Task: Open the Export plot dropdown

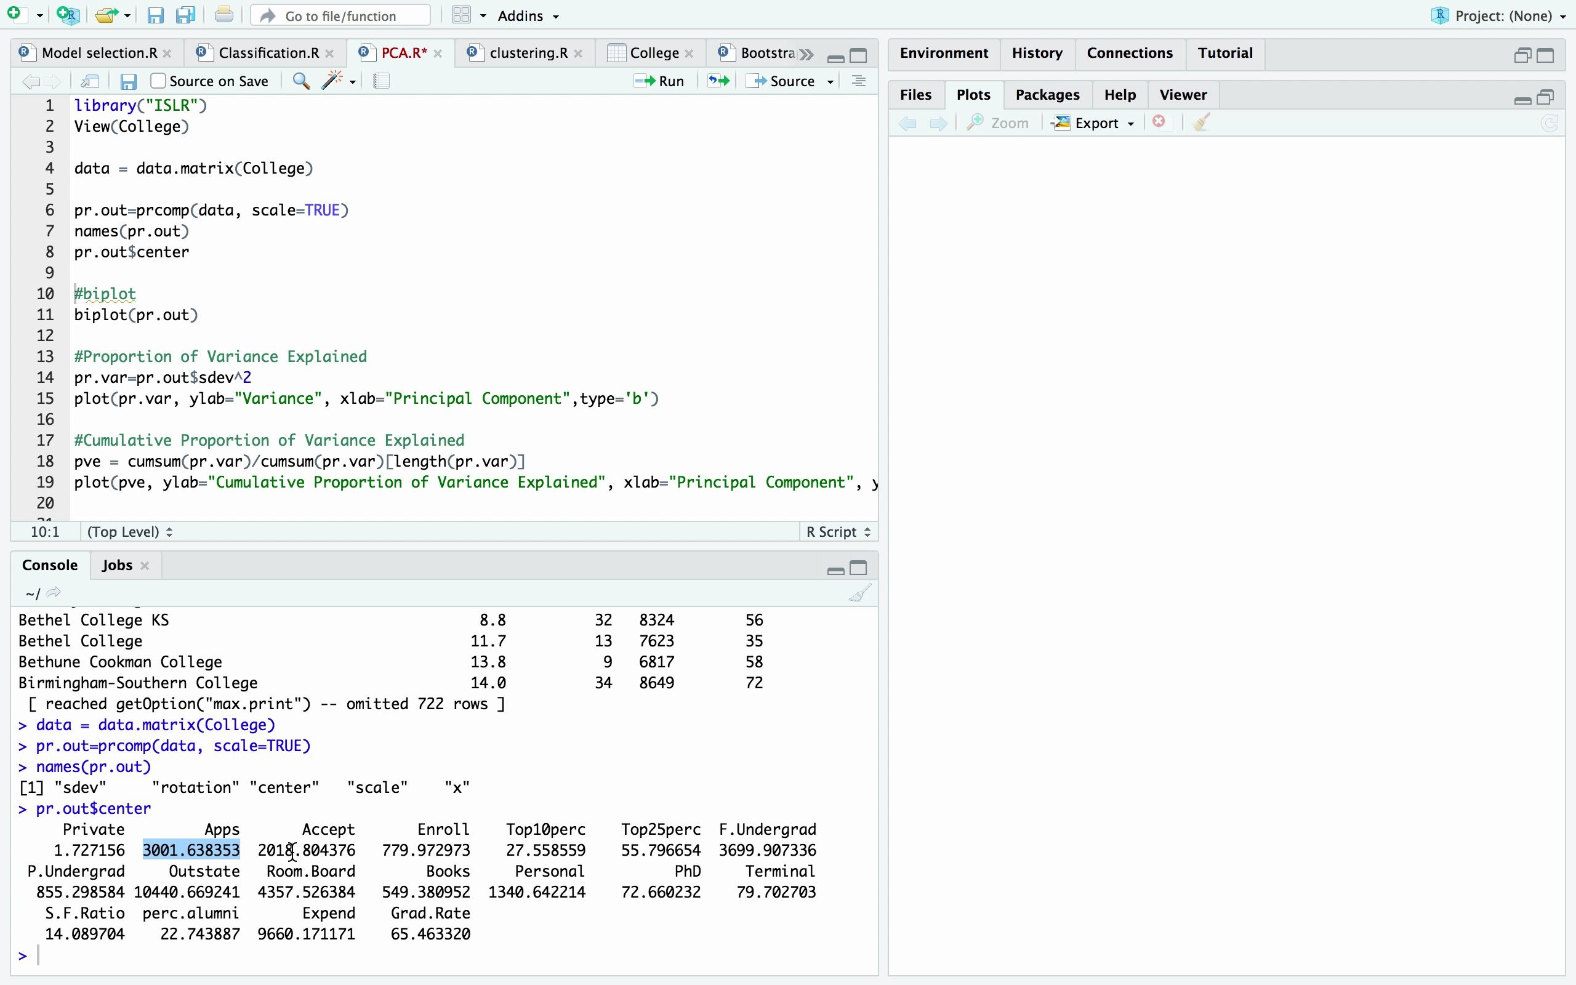Action: [1093, 123]
